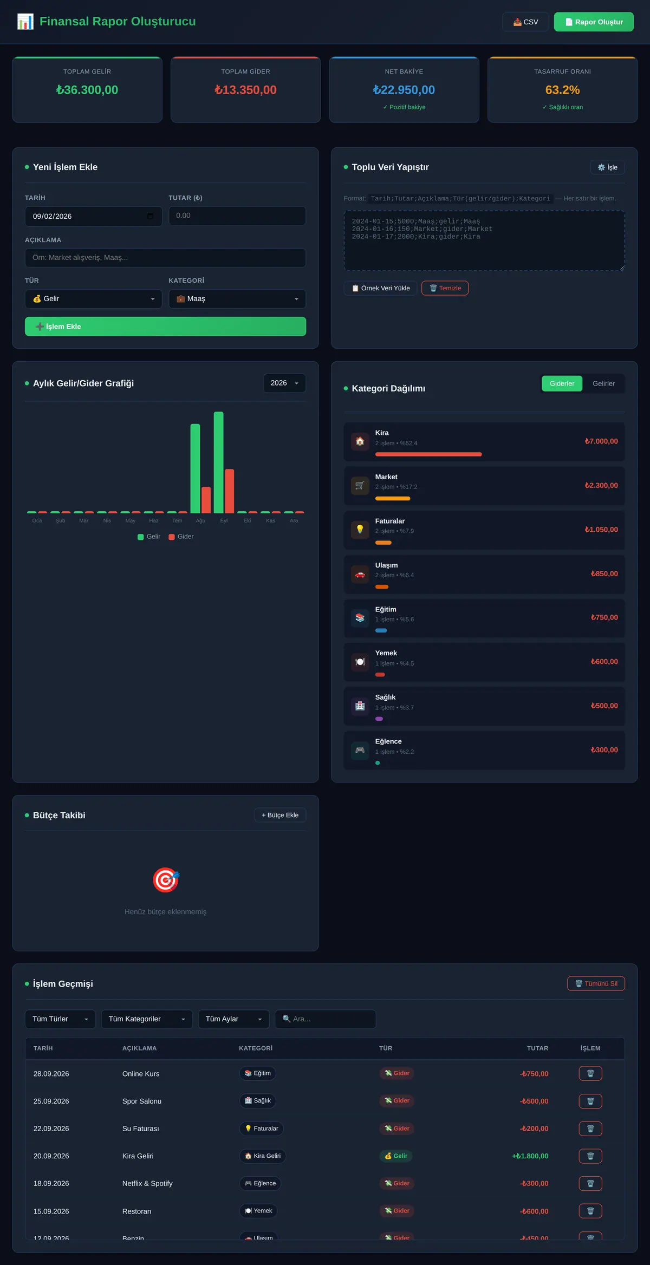
Task: Click the Sağlık hospital icon
Action: 360,706
